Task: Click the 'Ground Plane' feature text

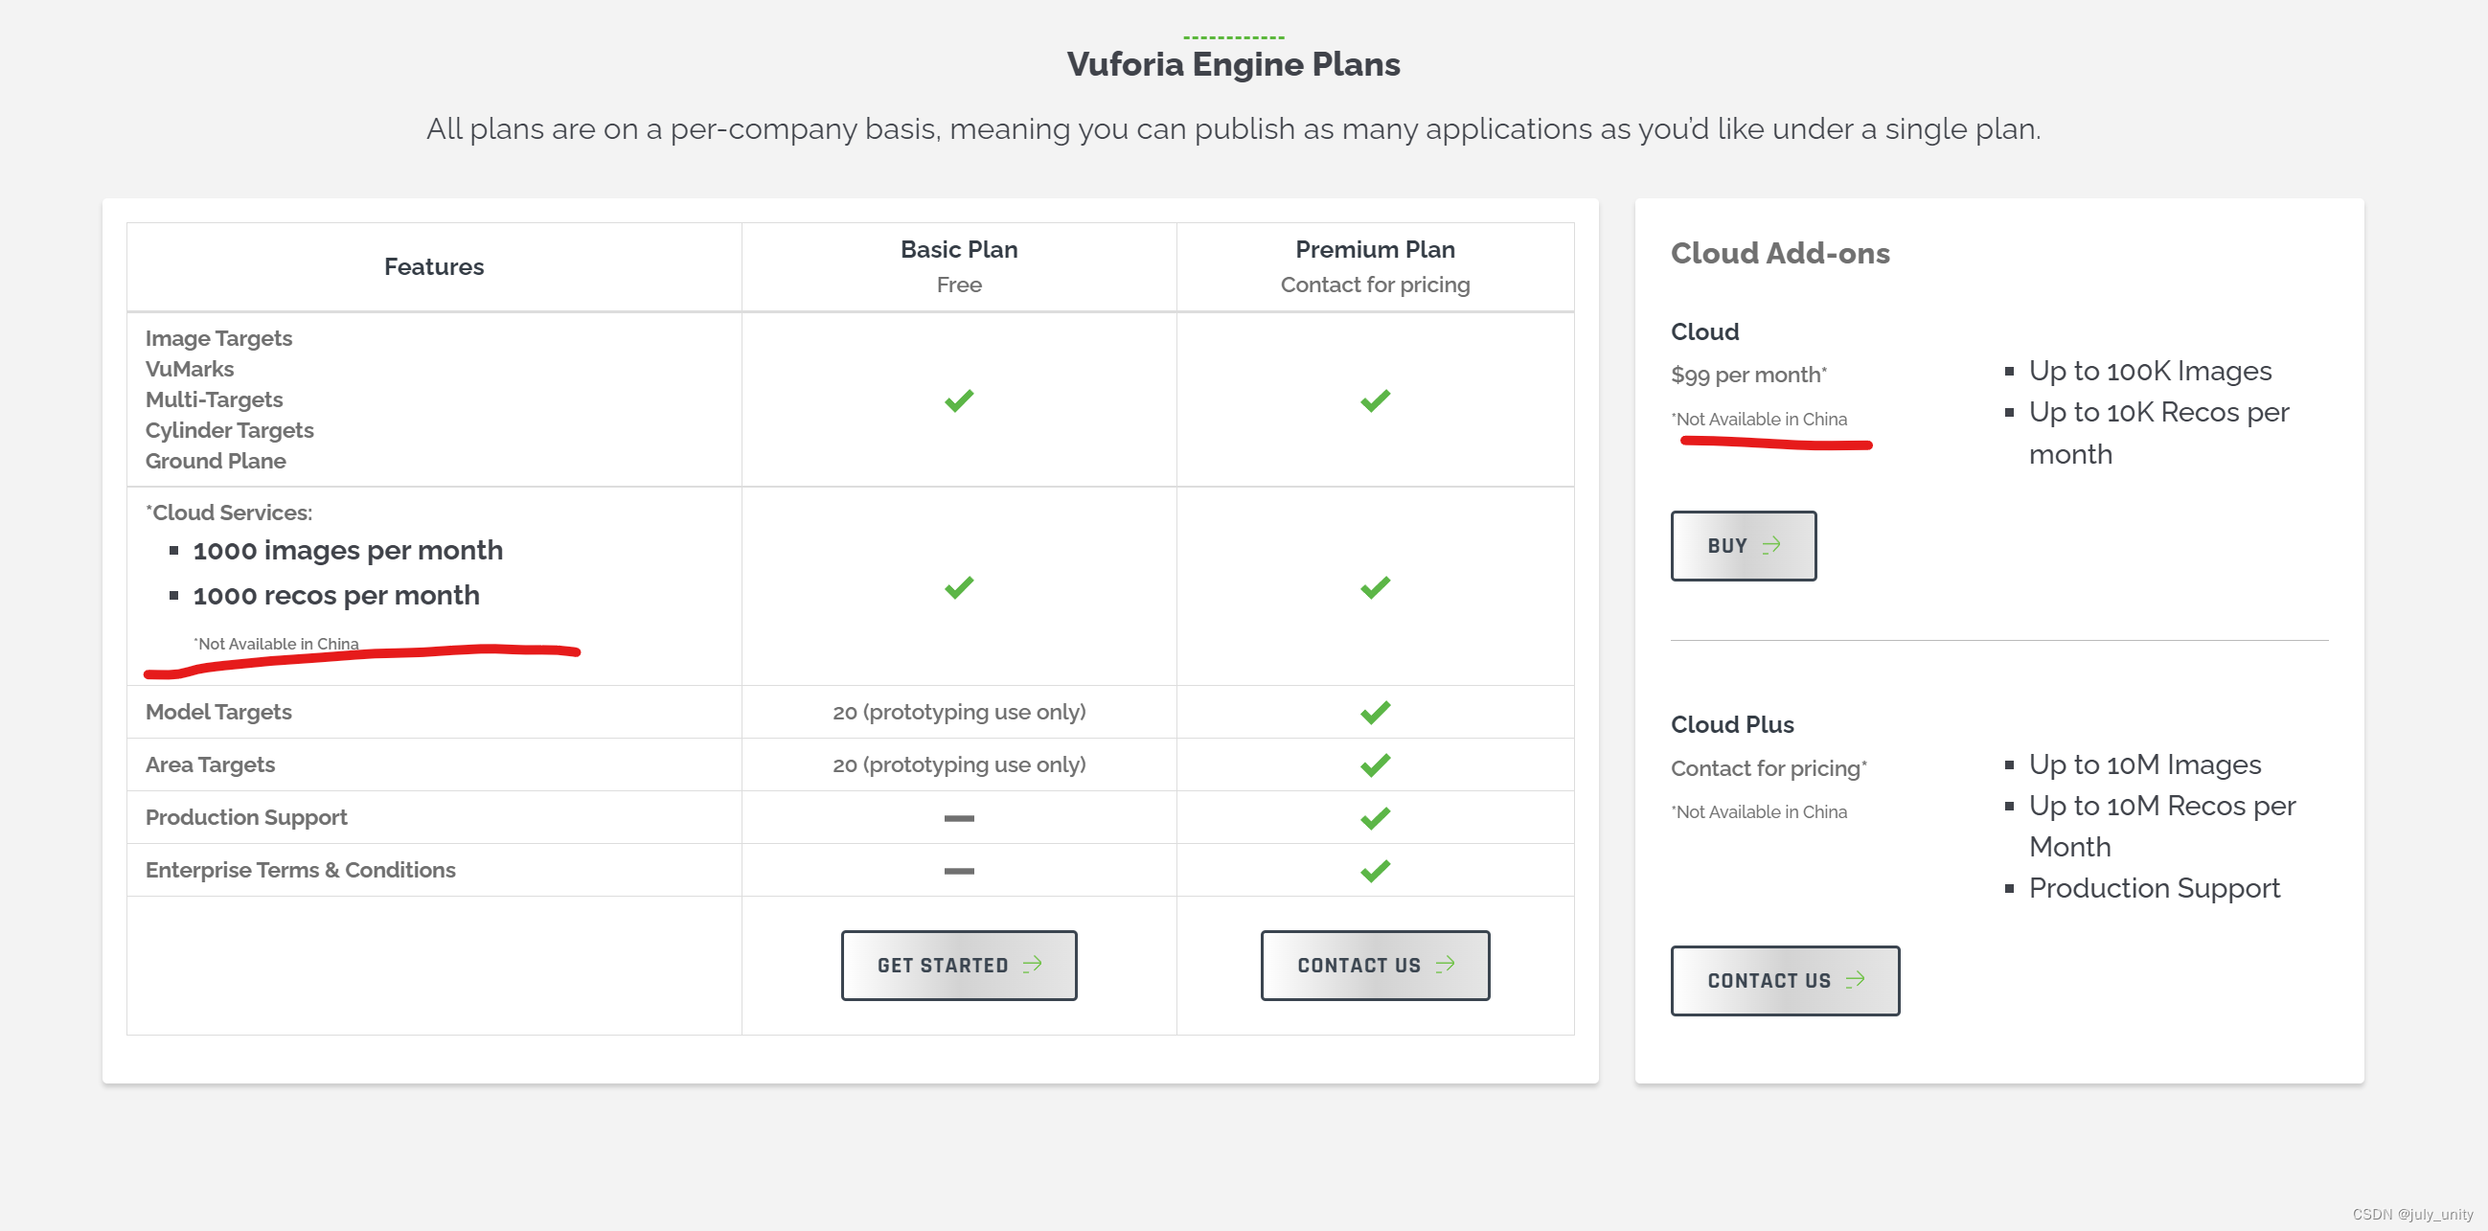Action: 216,461
